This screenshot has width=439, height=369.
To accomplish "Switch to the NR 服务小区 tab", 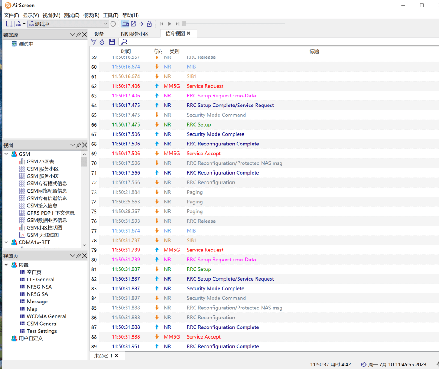I will tap(135, 33).
